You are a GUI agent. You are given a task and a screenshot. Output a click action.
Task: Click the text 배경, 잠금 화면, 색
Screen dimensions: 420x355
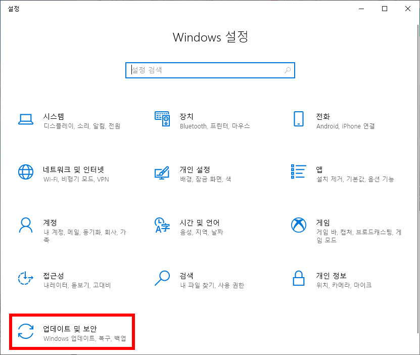point(205,179)
